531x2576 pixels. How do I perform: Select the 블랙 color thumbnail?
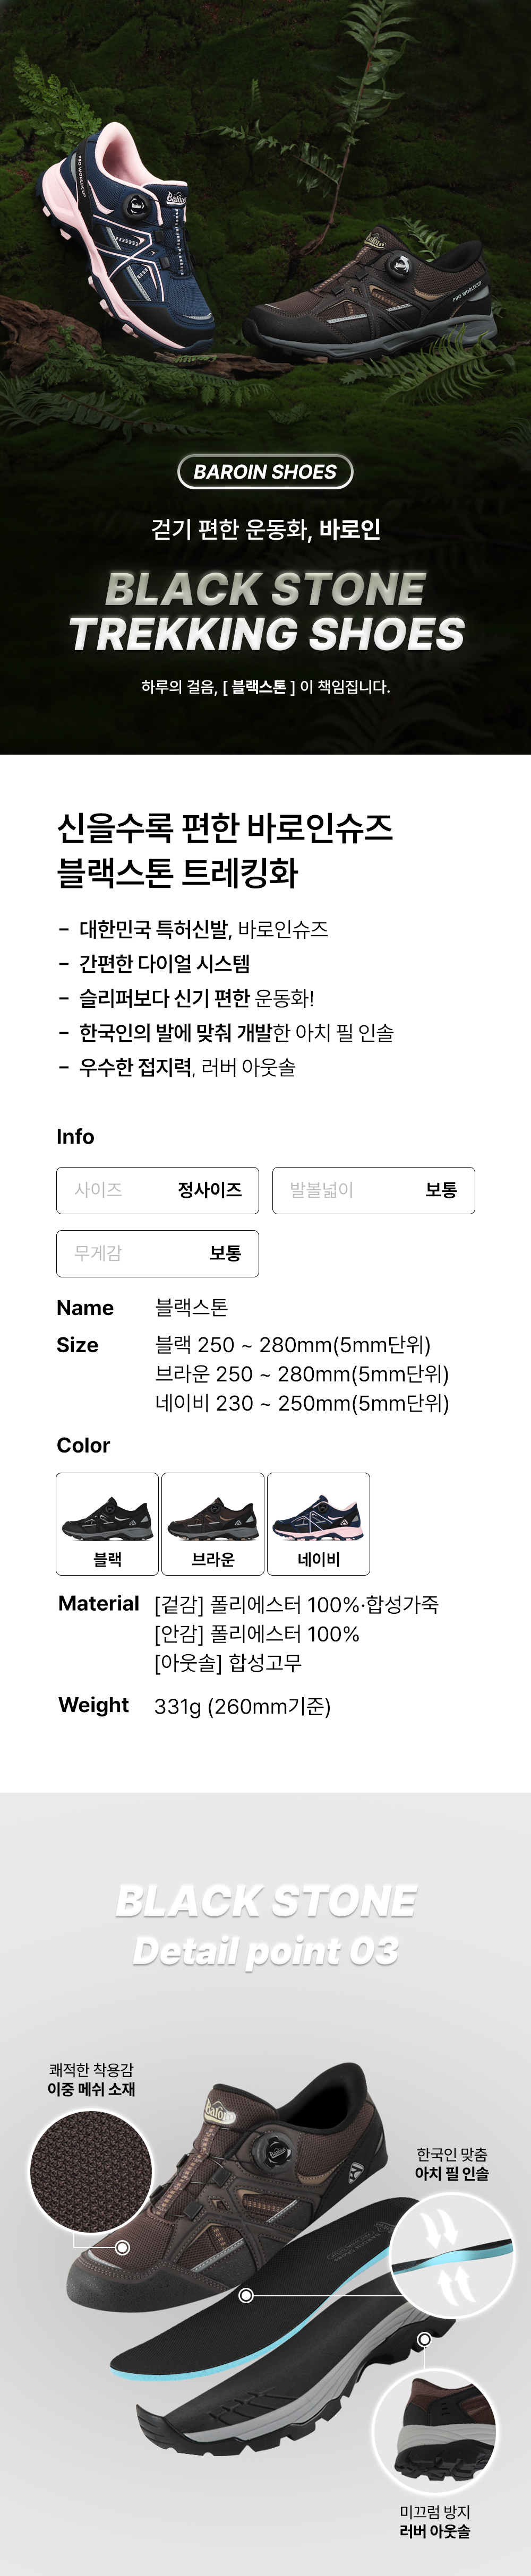tap(107, 1523)
